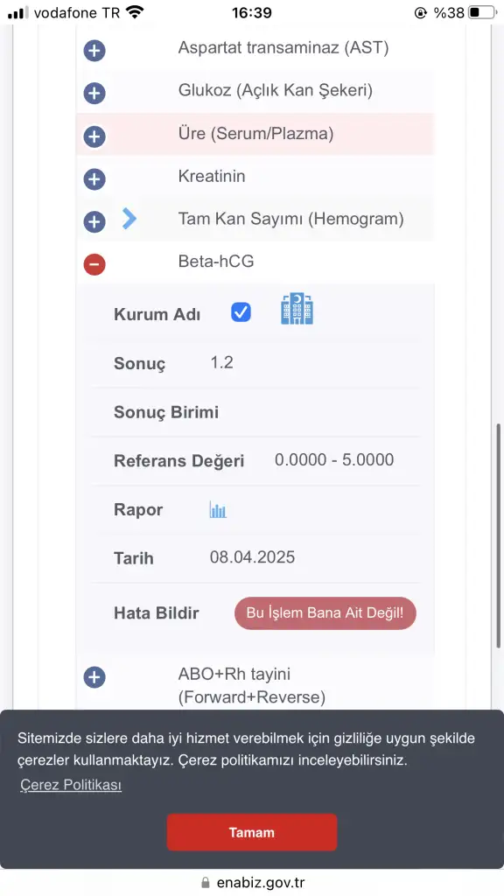Open the Çerez Politikası link
This screenshot has height=896, width=504.
tap(71, 785)
